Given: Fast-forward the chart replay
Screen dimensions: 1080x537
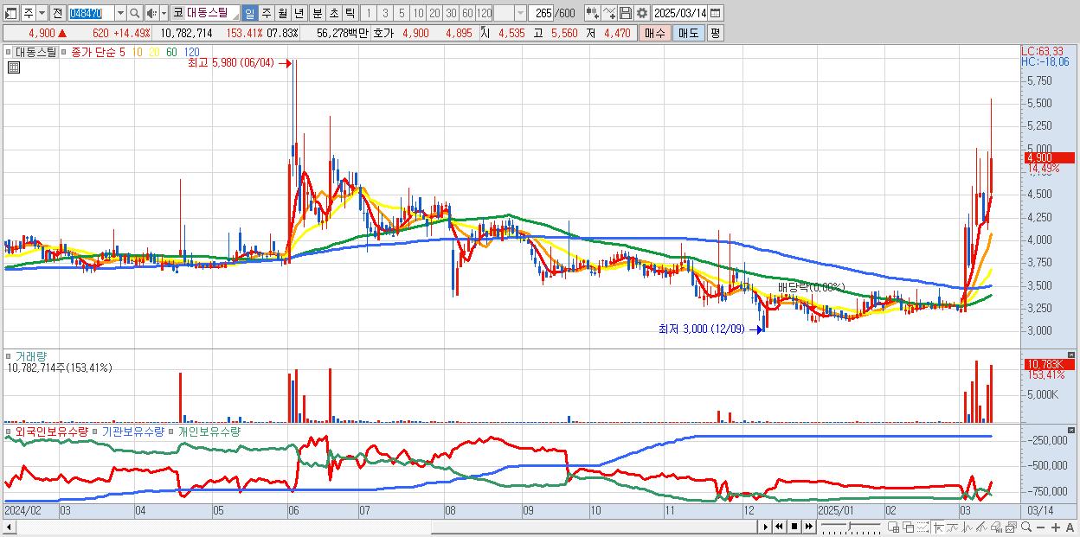Looking at the screenshot, I should point(808,527).
